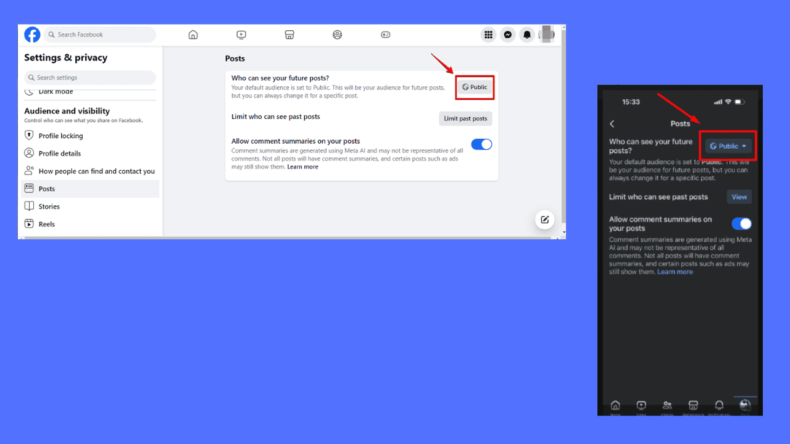Screen dimensions: 790x444
Task: Tap Video in the mobile bottom bar
Action: [641, 407]
